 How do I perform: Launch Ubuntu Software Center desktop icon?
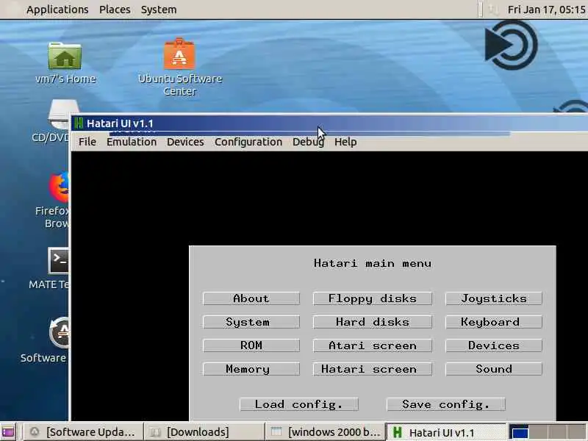(179, 54)
